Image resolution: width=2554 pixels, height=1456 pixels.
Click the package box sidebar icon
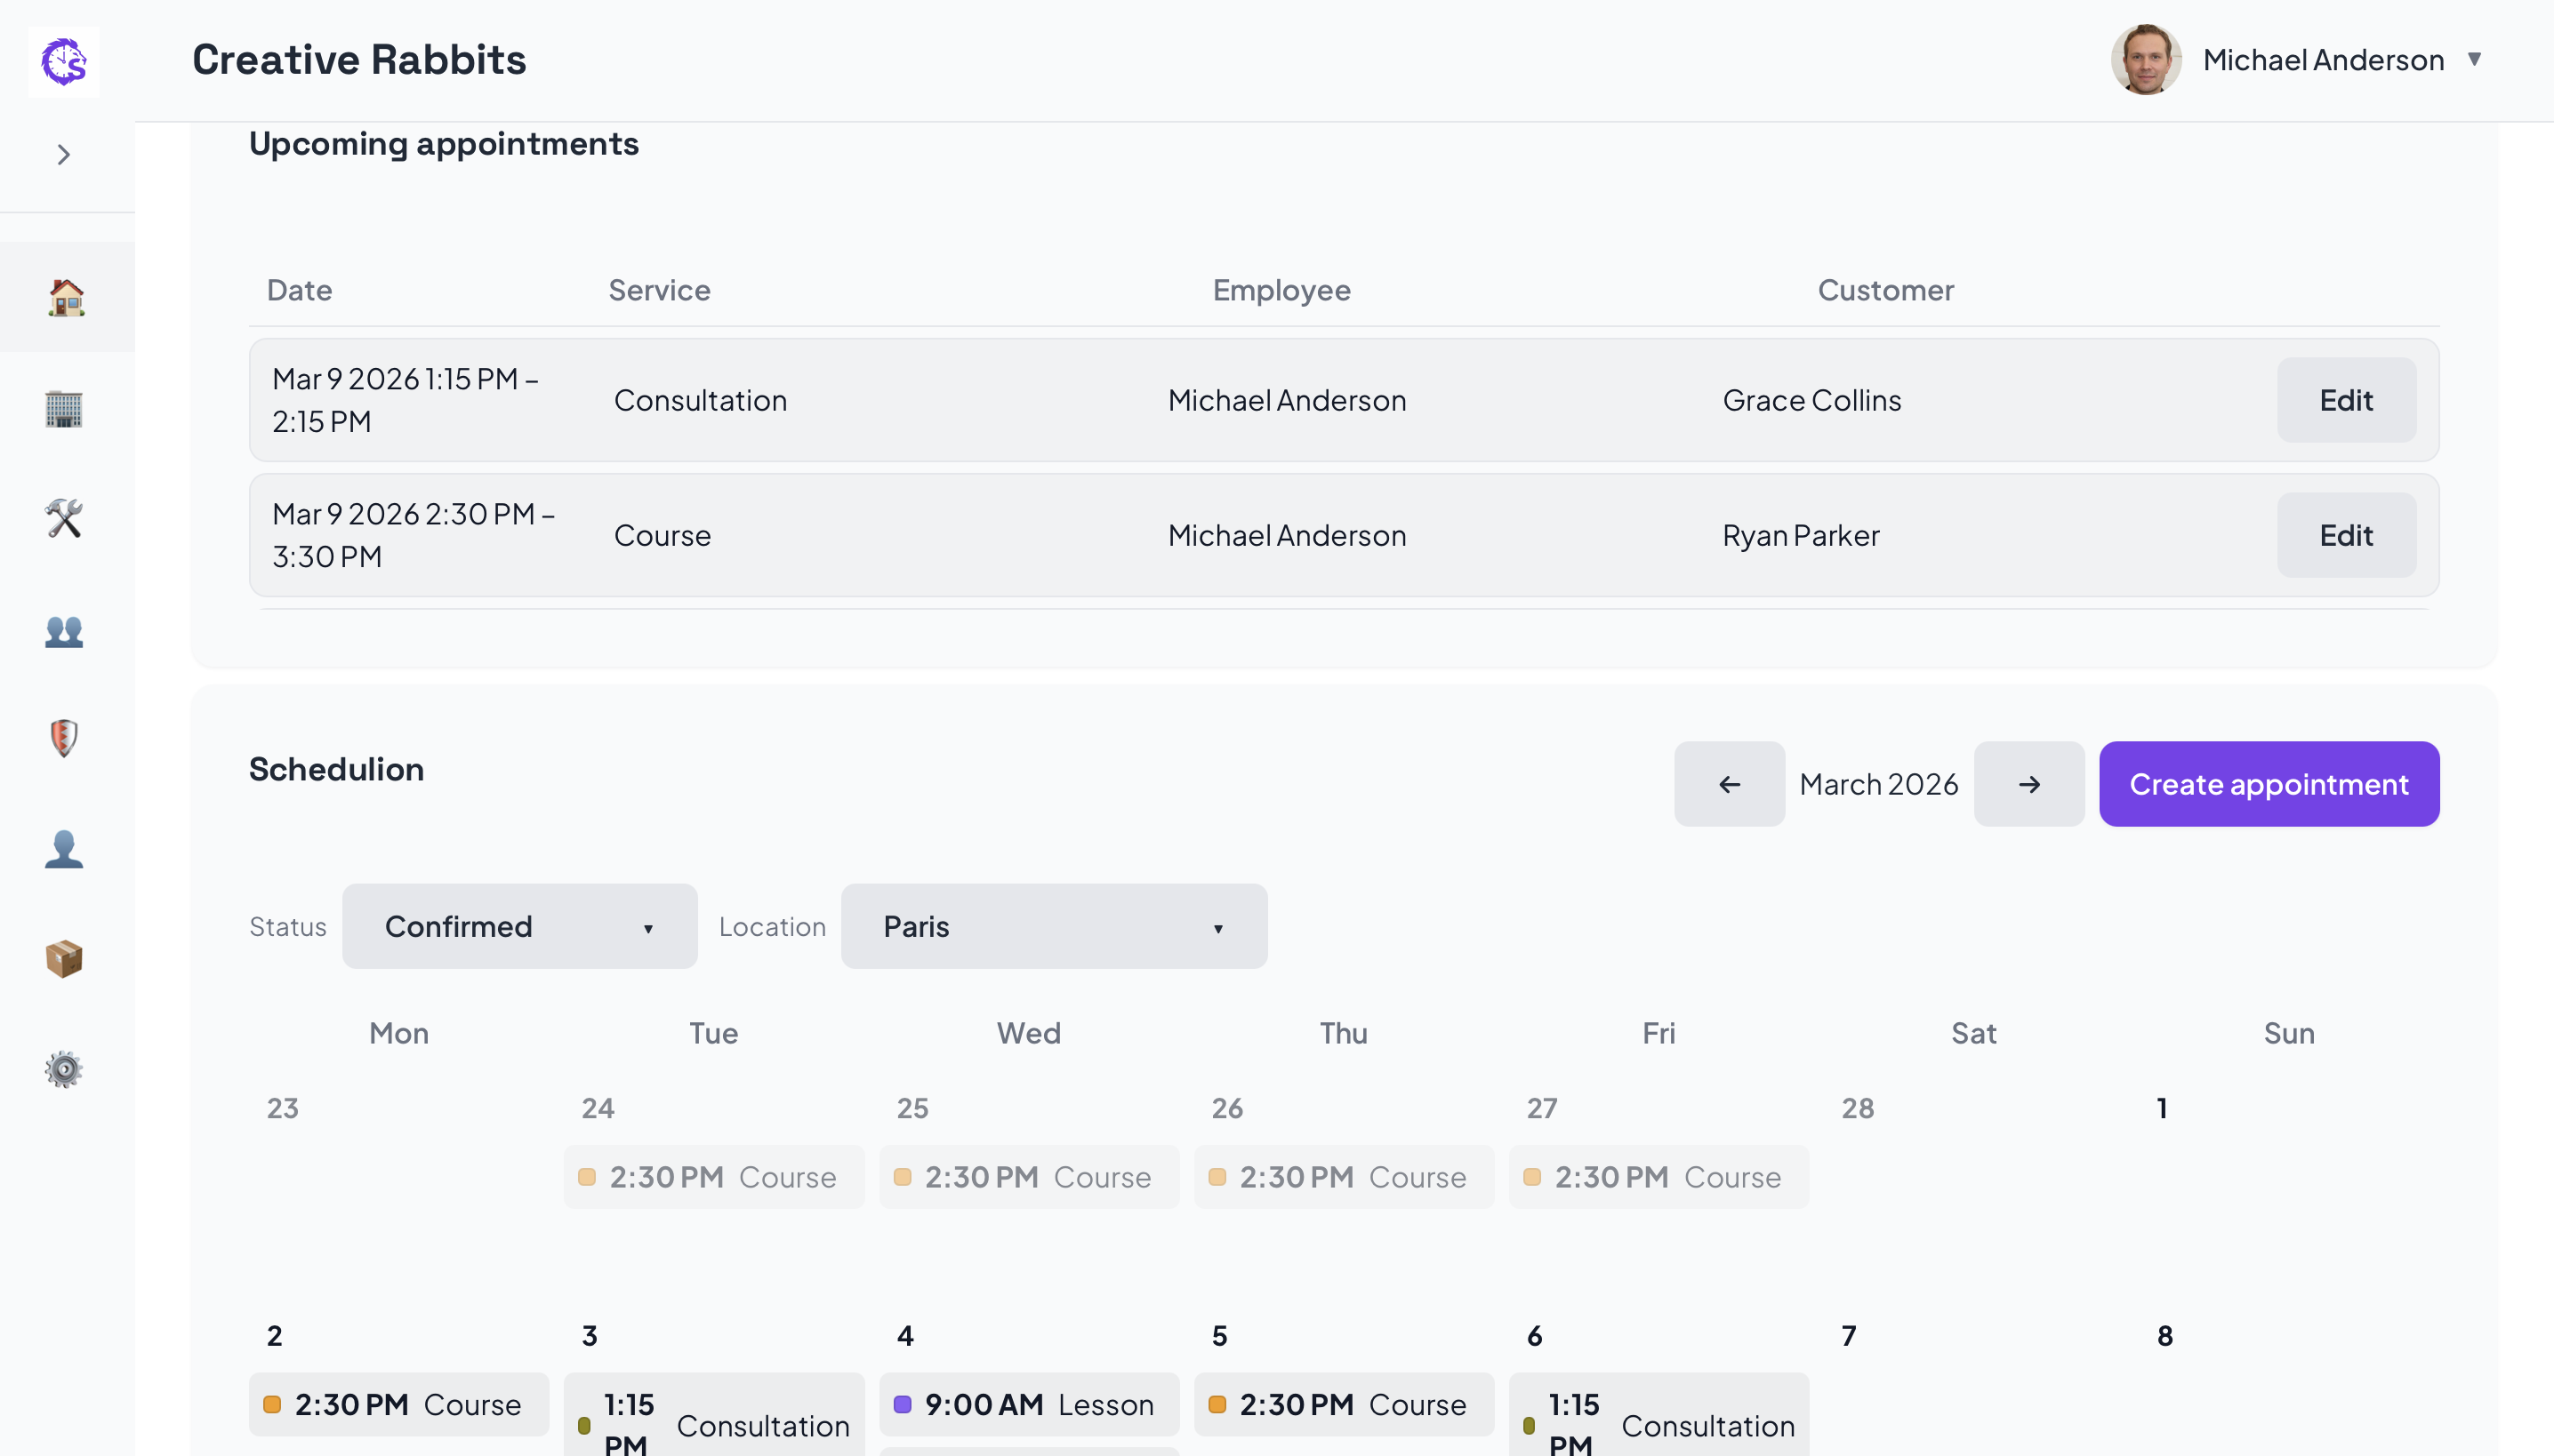(x=64, y=958)
